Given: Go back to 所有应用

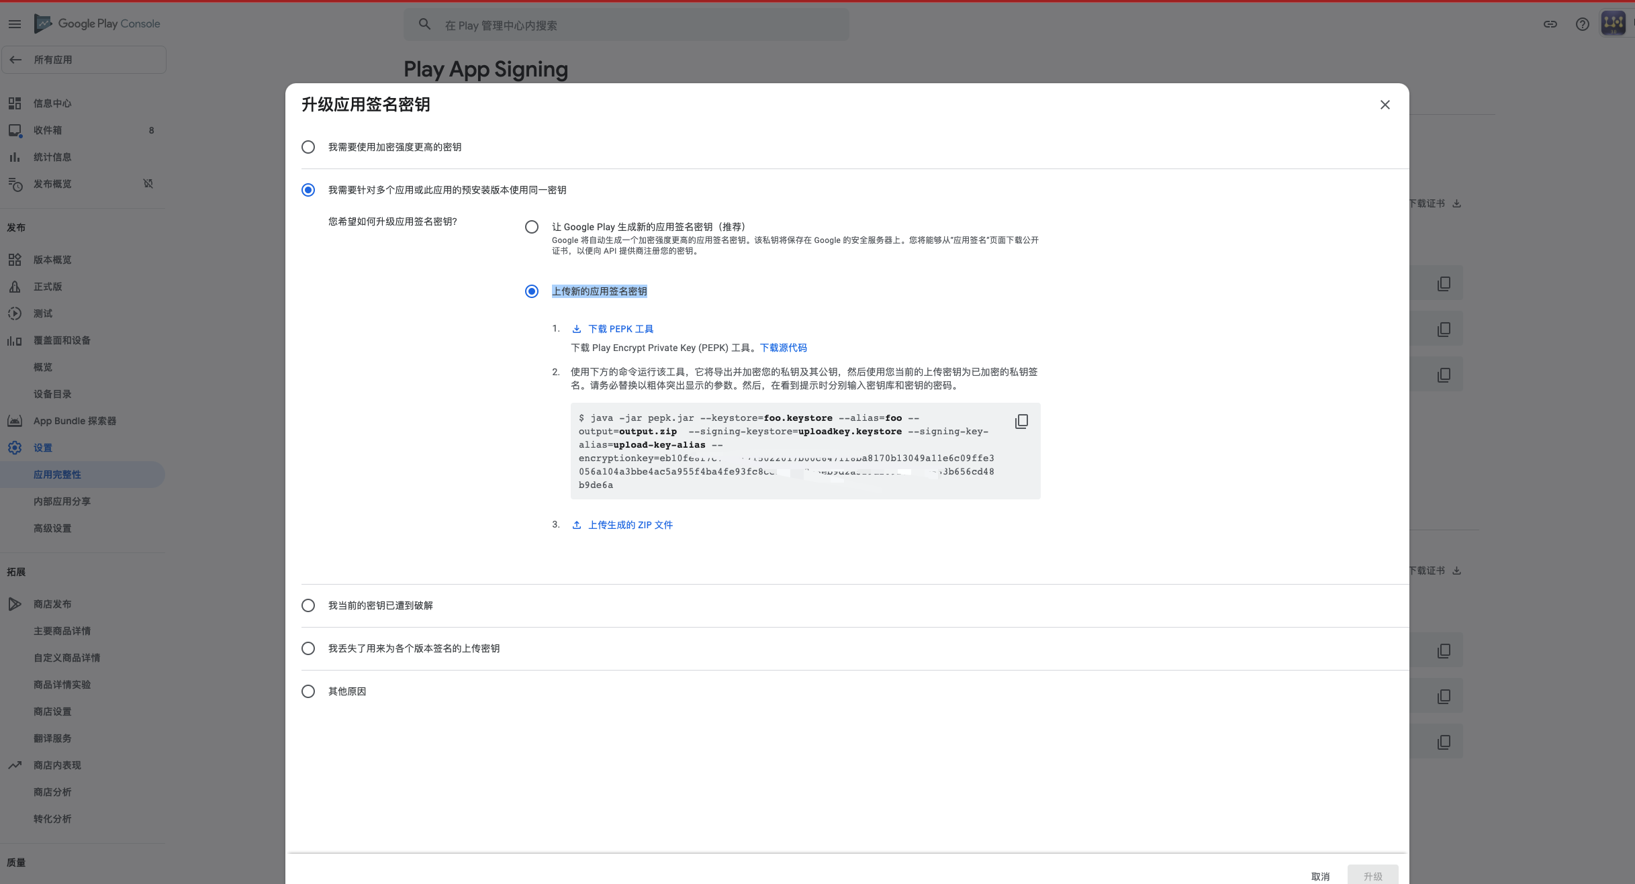Looking at the screenshot, I should pos(84,60).
